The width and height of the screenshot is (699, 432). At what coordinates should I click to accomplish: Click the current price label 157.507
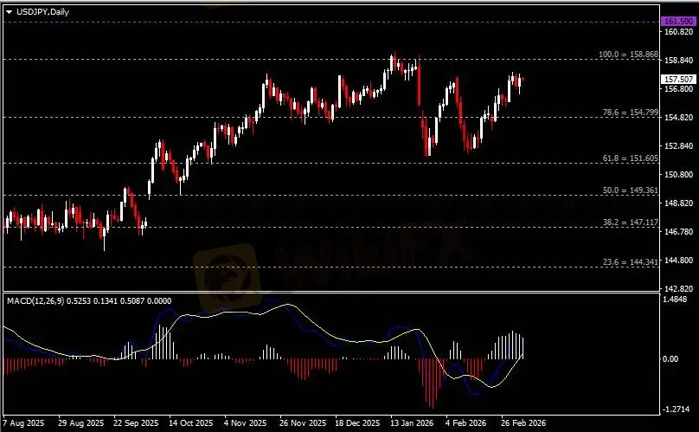tap(678, 80)
